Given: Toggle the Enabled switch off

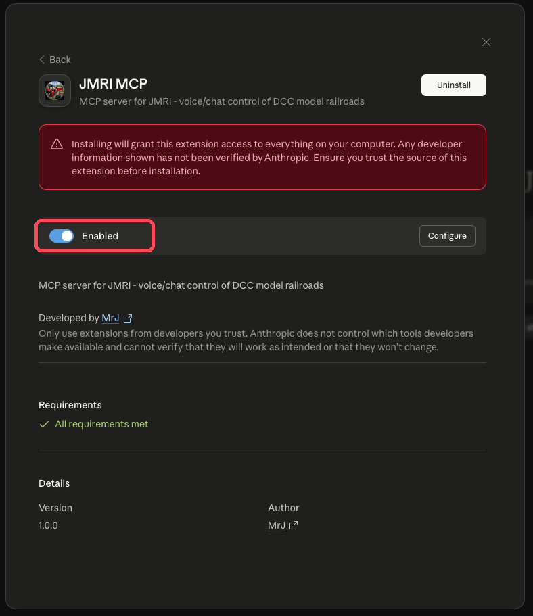Looking at the screenshot, I should (x=62, y=236).
